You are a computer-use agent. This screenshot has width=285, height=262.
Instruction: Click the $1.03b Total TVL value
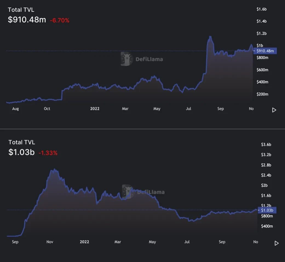click(x=21, y=152)
